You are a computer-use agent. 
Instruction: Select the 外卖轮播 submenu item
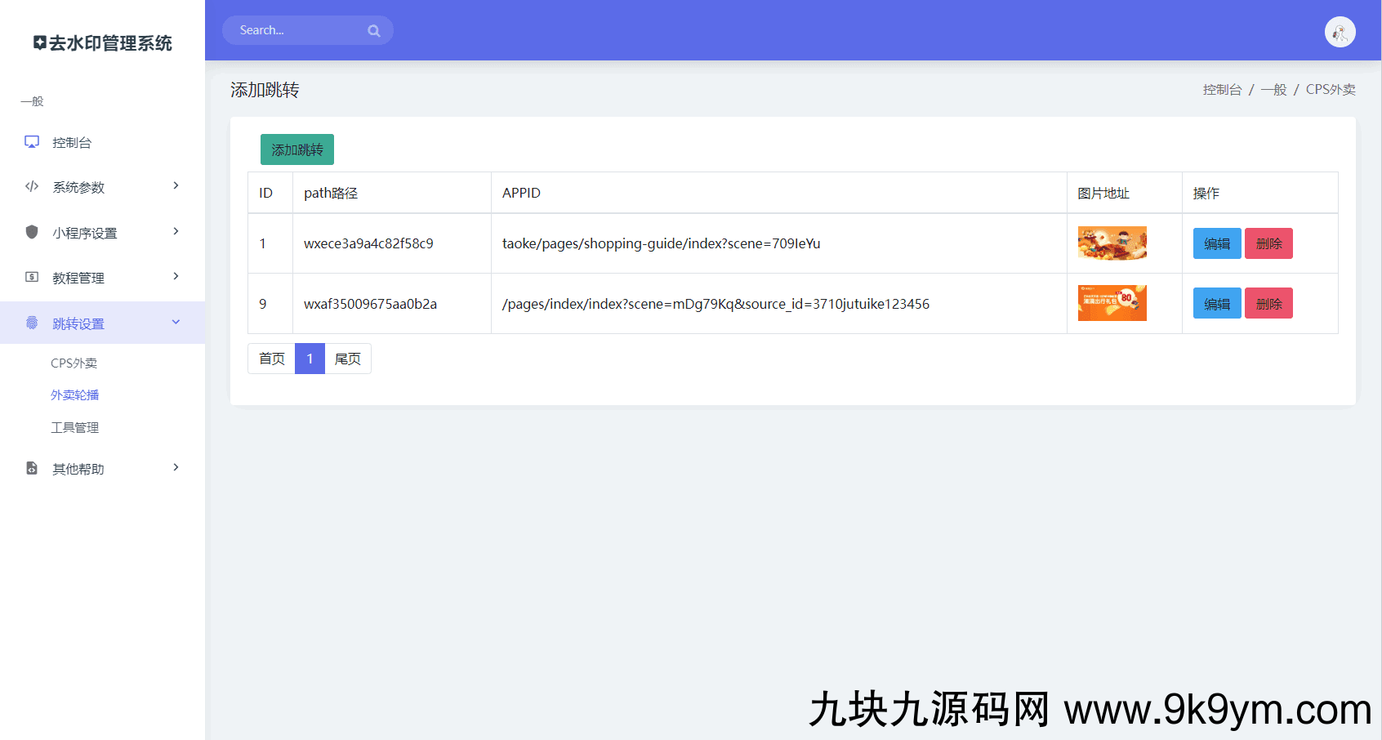pos(74,395)
